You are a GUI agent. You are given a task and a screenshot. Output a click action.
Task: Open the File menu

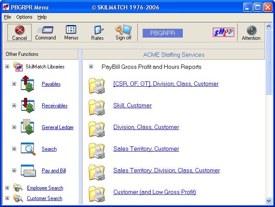(x=7, y=17)
